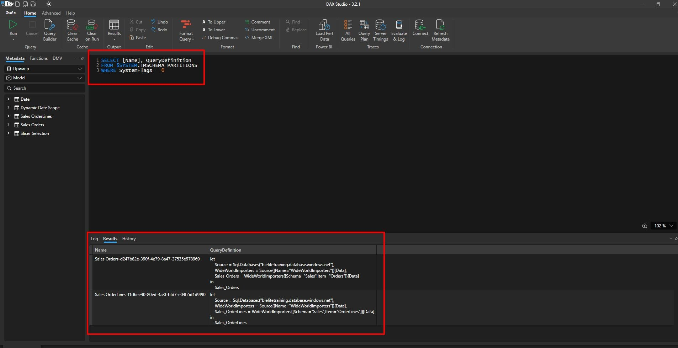Open the Help ribbon tab
678x348 pixels.
(x=70, y=13)
